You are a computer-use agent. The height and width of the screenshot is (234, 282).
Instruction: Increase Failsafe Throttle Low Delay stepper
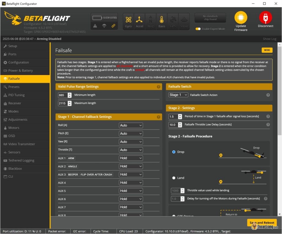(180, 123)
